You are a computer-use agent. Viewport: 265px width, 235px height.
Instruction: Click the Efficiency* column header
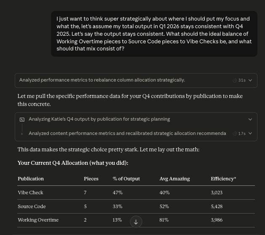(x=223, y=179)
